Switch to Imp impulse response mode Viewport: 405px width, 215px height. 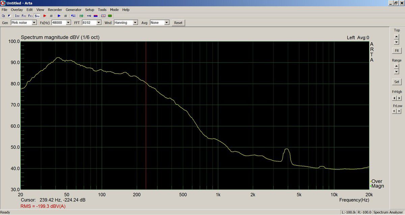coord(17,16)
